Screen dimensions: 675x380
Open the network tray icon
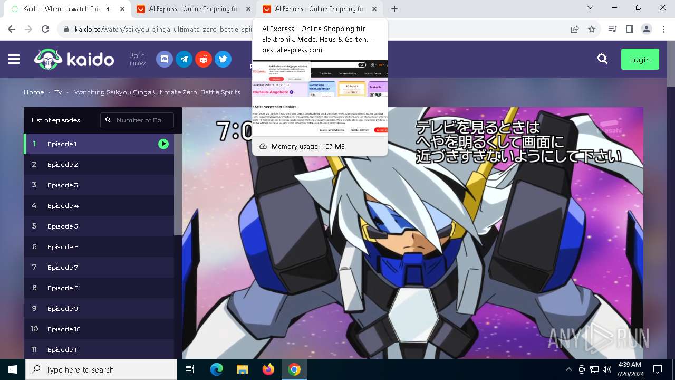pos(594,369)
